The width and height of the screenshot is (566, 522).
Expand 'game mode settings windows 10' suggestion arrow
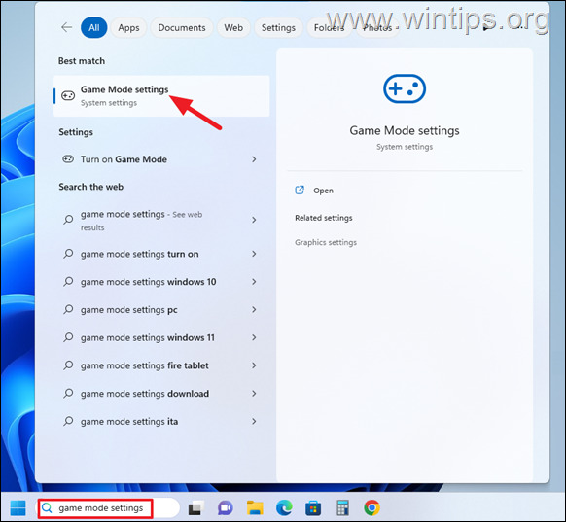(x=254, y=282)
